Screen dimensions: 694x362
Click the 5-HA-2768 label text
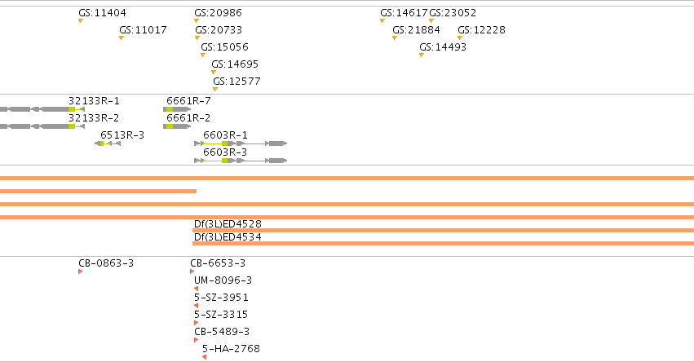pyautogui.click(x=231, y=349)
